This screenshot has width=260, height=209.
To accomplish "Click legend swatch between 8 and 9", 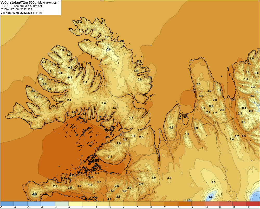I will pos(185,204).
